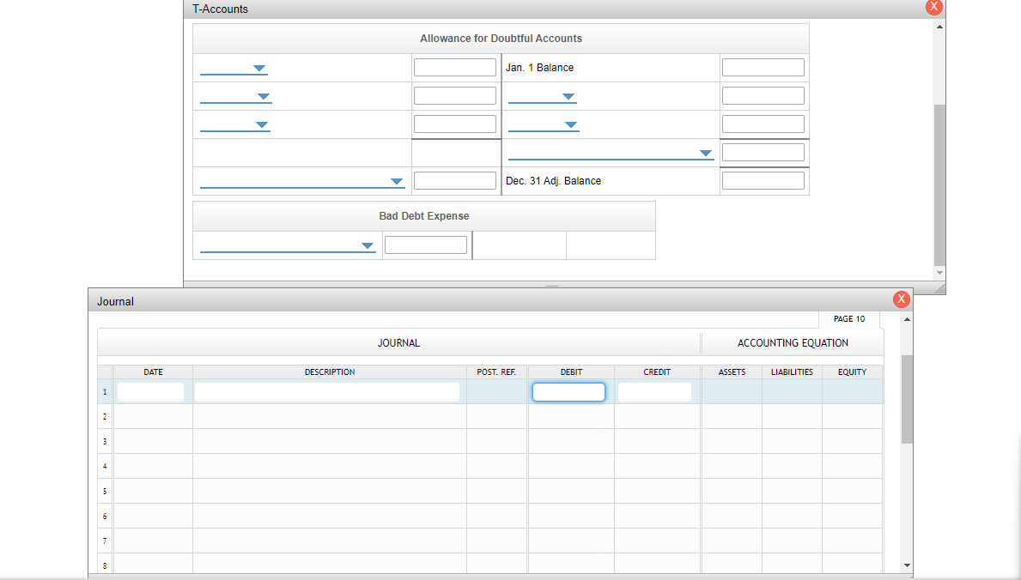Open the third debit-side dropdown in Allowance account
Screen dimensions: 1021x580
click(x=235, y=125)
